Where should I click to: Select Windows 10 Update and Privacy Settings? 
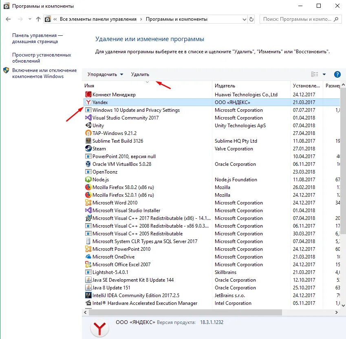(x=212, y=110)
